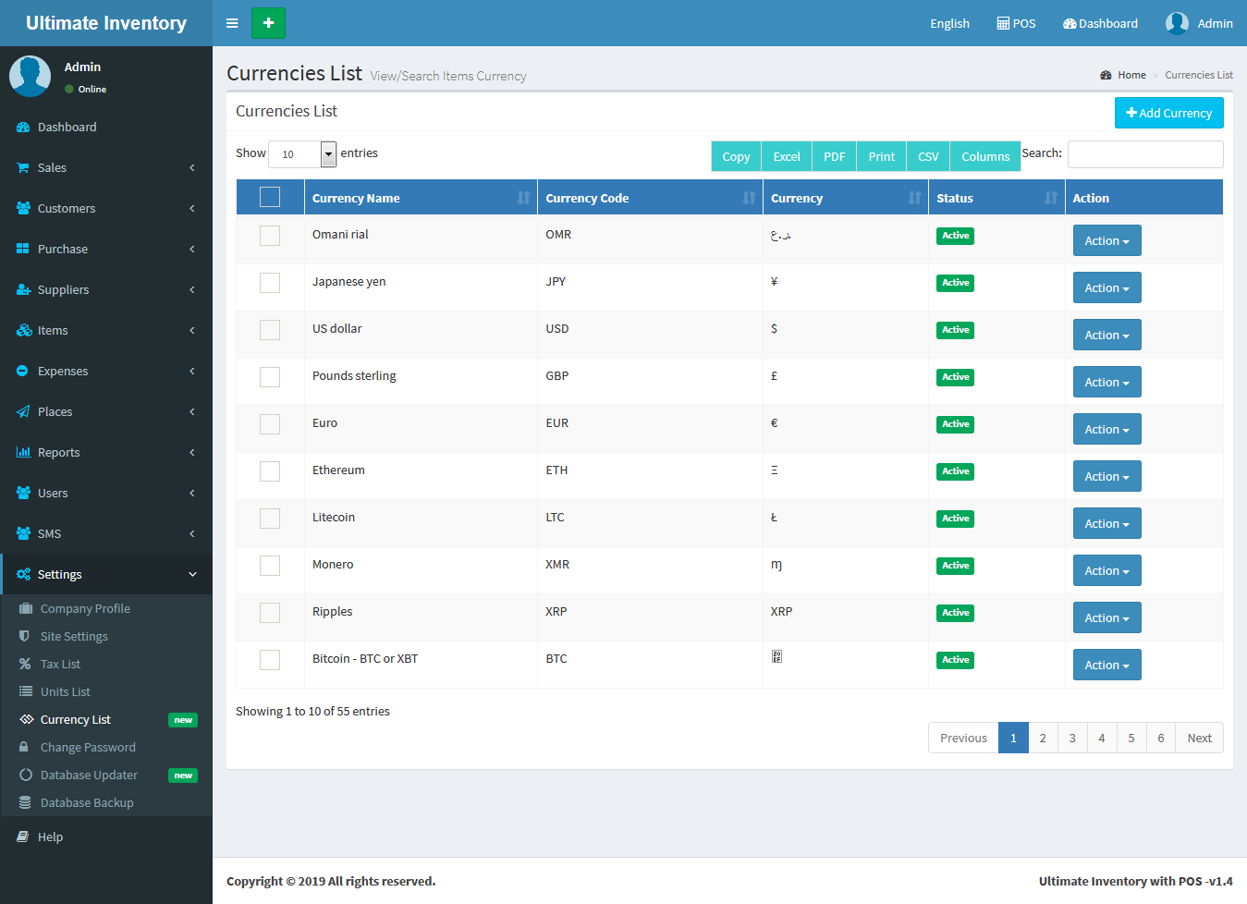This screenshot has width=1247, height=904.
Task: Go to page 3 of the pagination
Action: pos(1072,738)
